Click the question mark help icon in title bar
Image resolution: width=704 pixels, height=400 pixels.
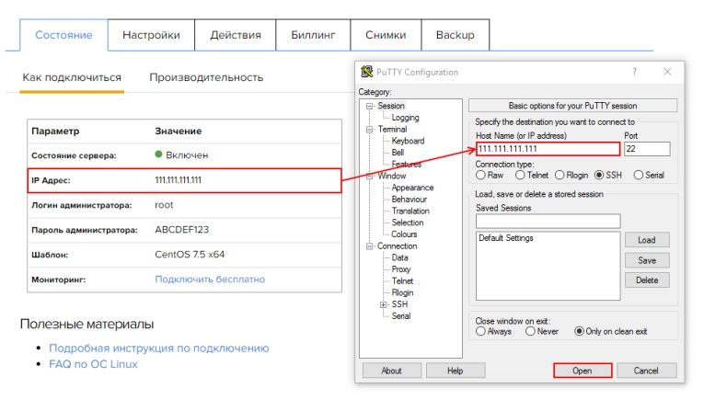(x=633, y=72)
